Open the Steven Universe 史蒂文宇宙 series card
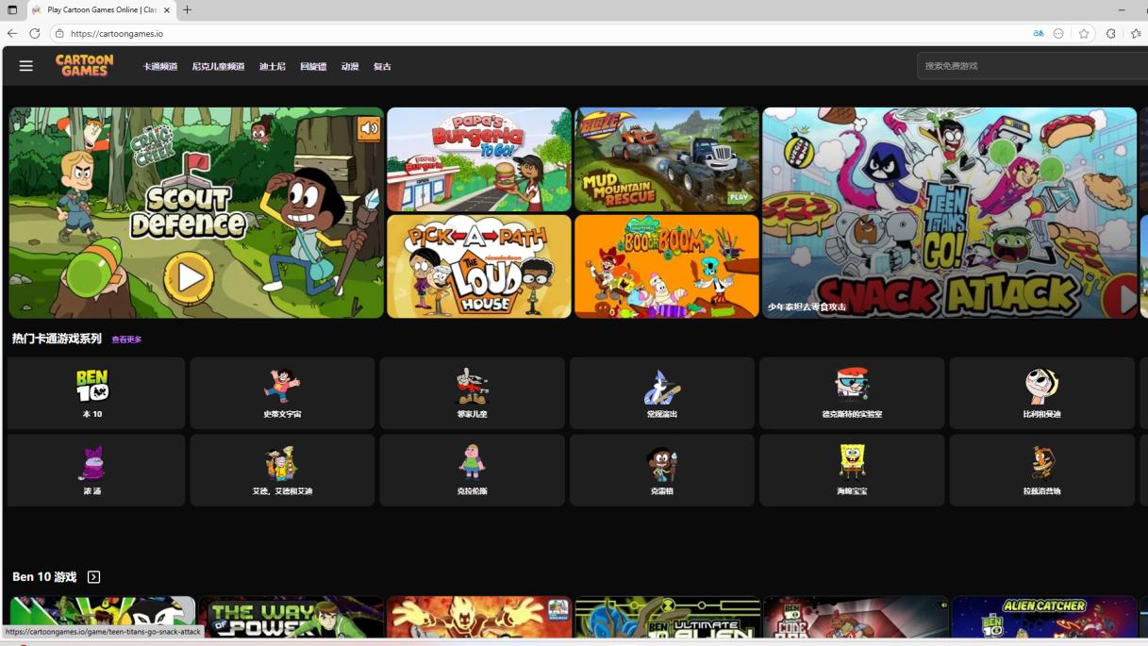 (282, 393)
